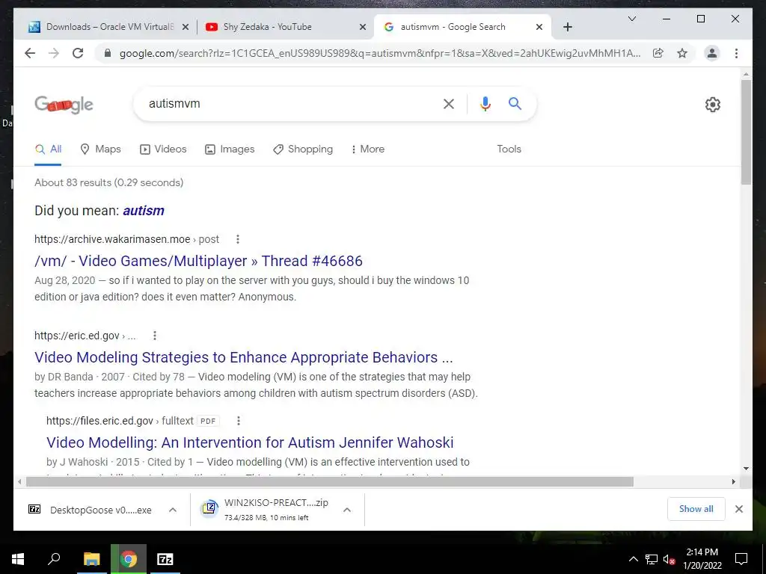The width and height of the screenshot is (766, 574).
Task: Switch to Videos results
Action: (x=163, y=149)
